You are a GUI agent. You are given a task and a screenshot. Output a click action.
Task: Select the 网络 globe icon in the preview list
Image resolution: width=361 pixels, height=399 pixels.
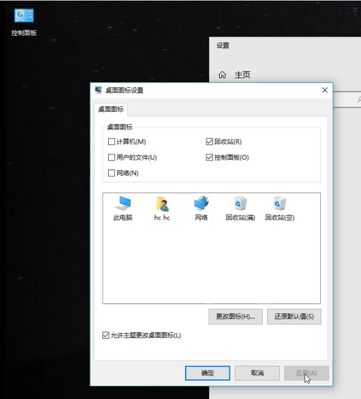[x=201, y=204]
